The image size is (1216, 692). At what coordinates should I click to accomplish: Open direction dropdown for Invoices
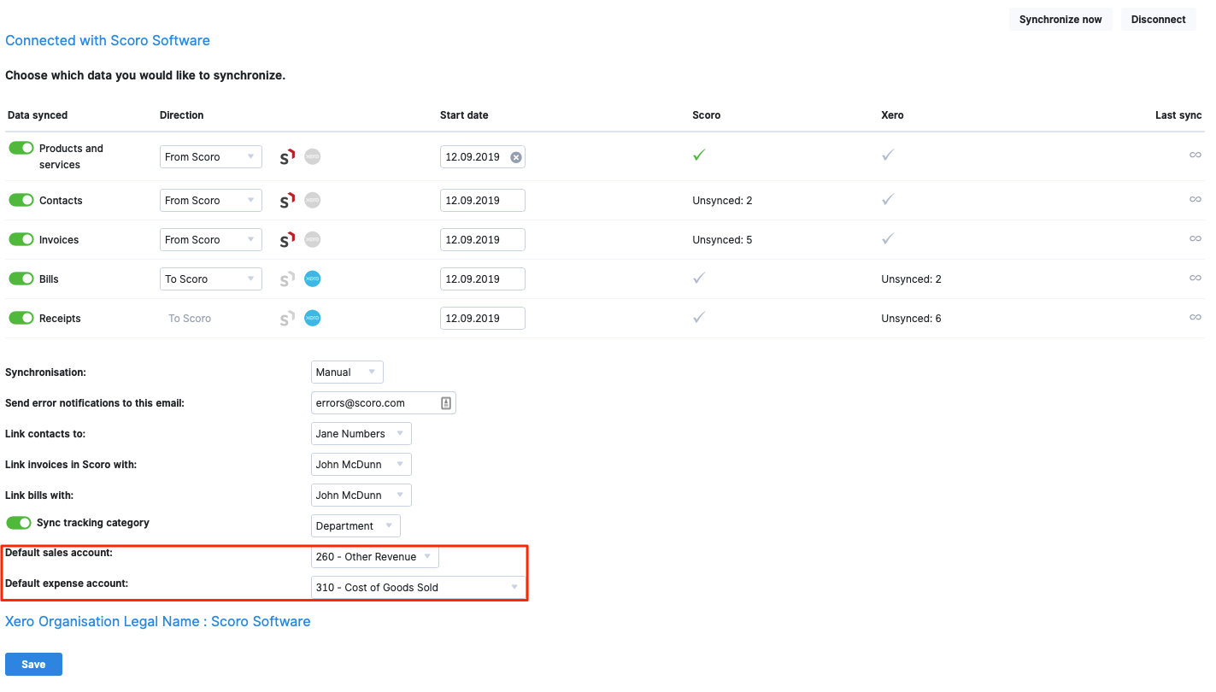pos(211,240)
